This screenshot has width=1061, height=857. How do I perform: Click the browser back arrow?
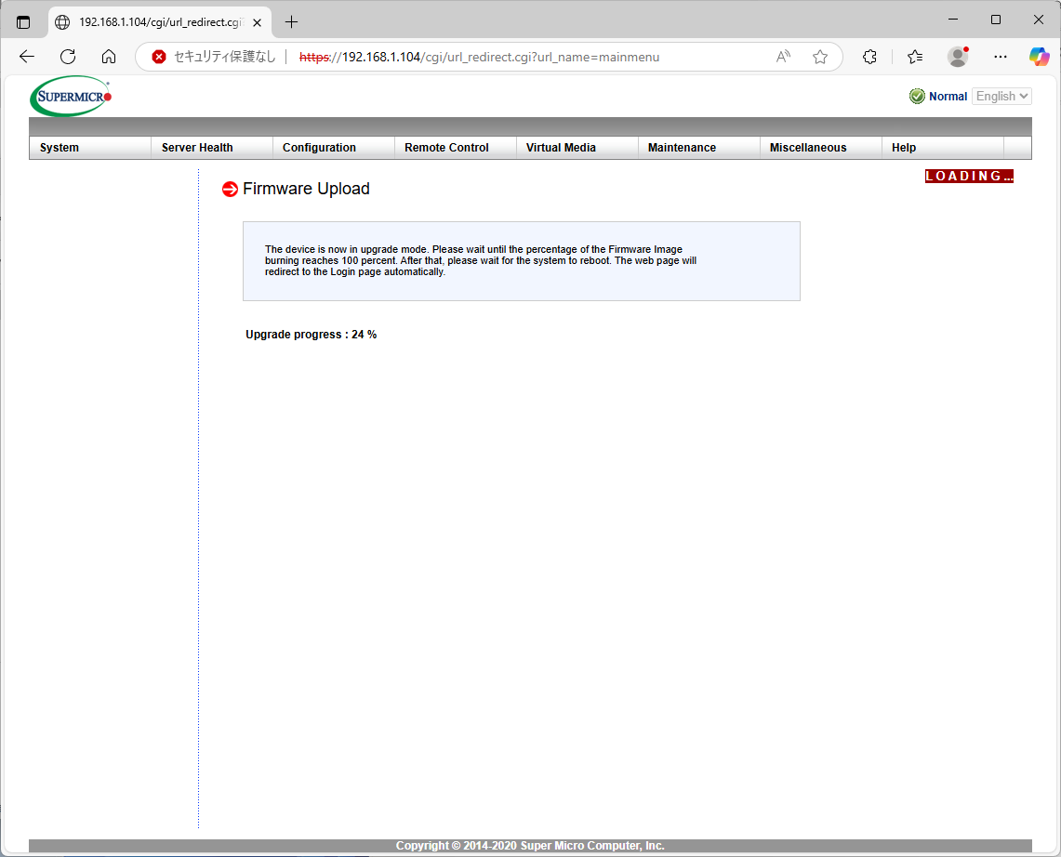pyautogui.click(x=27, y=57)
